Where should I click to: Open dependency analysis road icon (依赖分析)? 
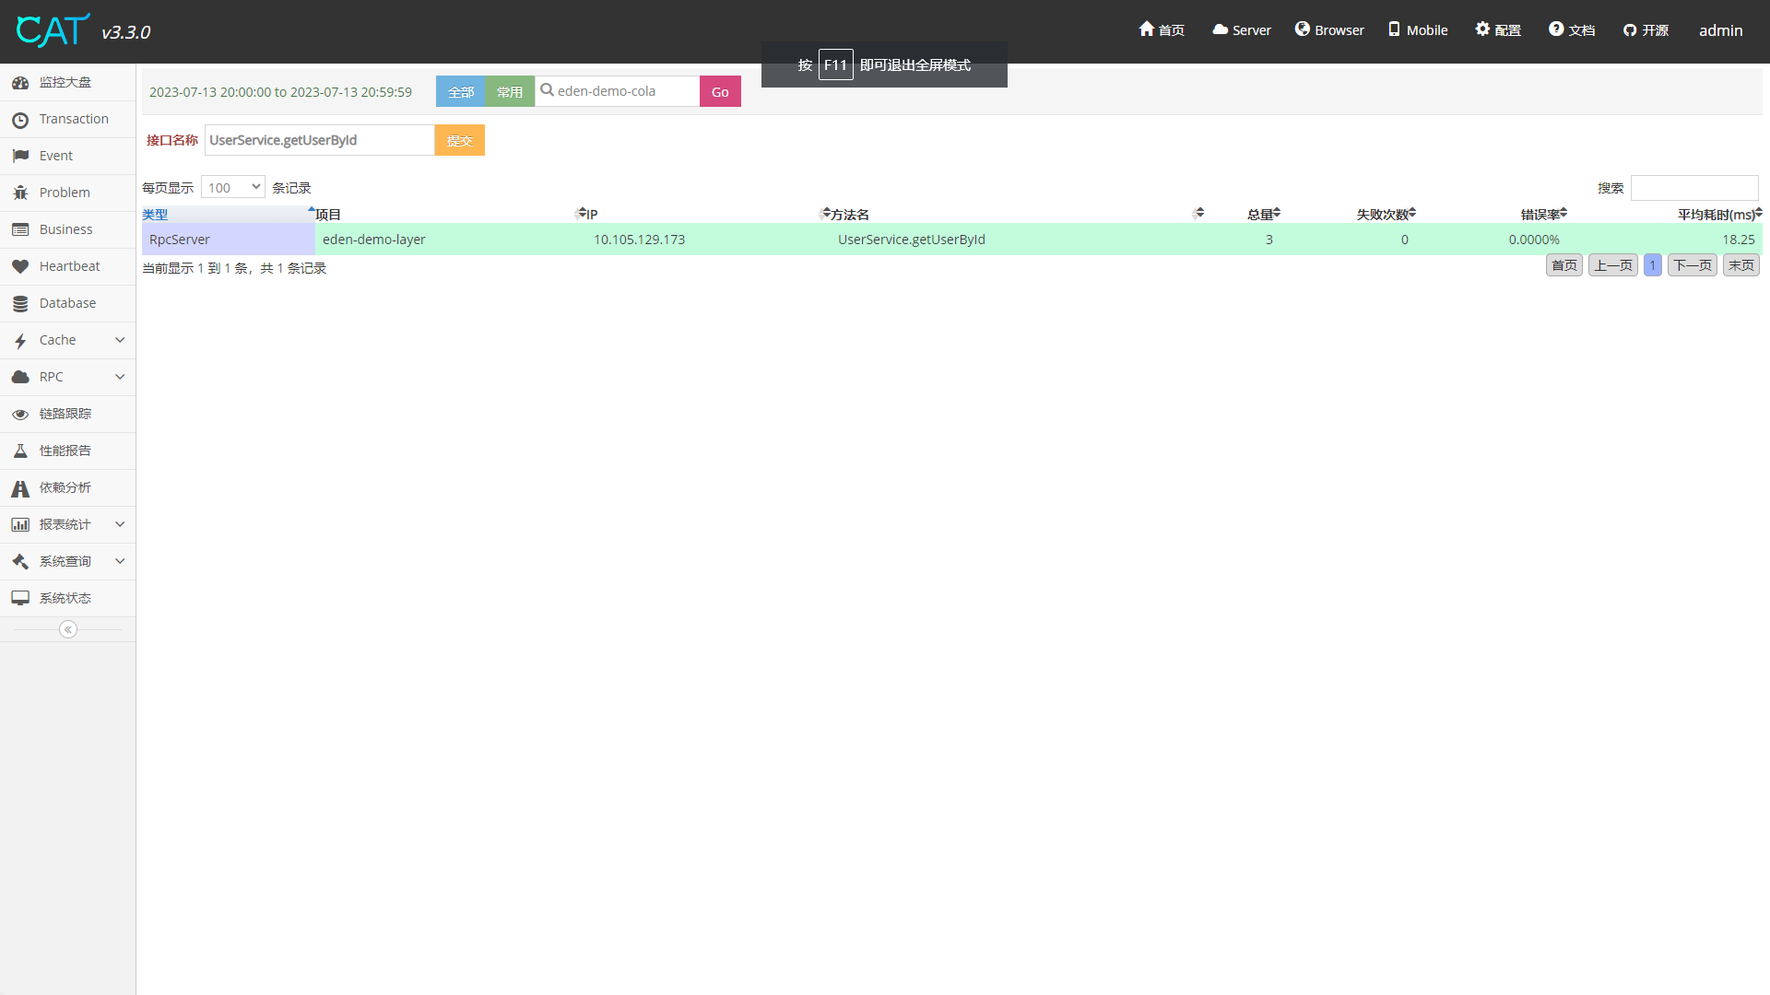20,488
